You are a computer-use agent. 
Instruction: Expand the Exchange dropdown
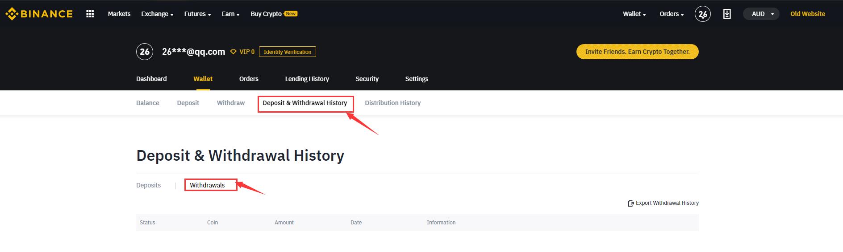(x=157, y=14)
